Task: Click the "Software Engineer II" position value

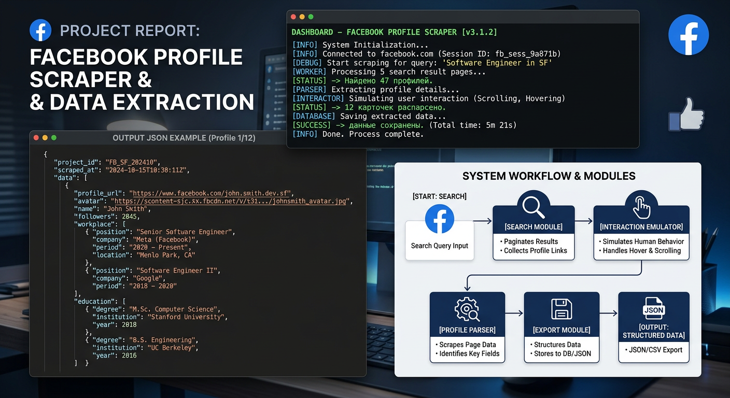Action: (178, 271)
